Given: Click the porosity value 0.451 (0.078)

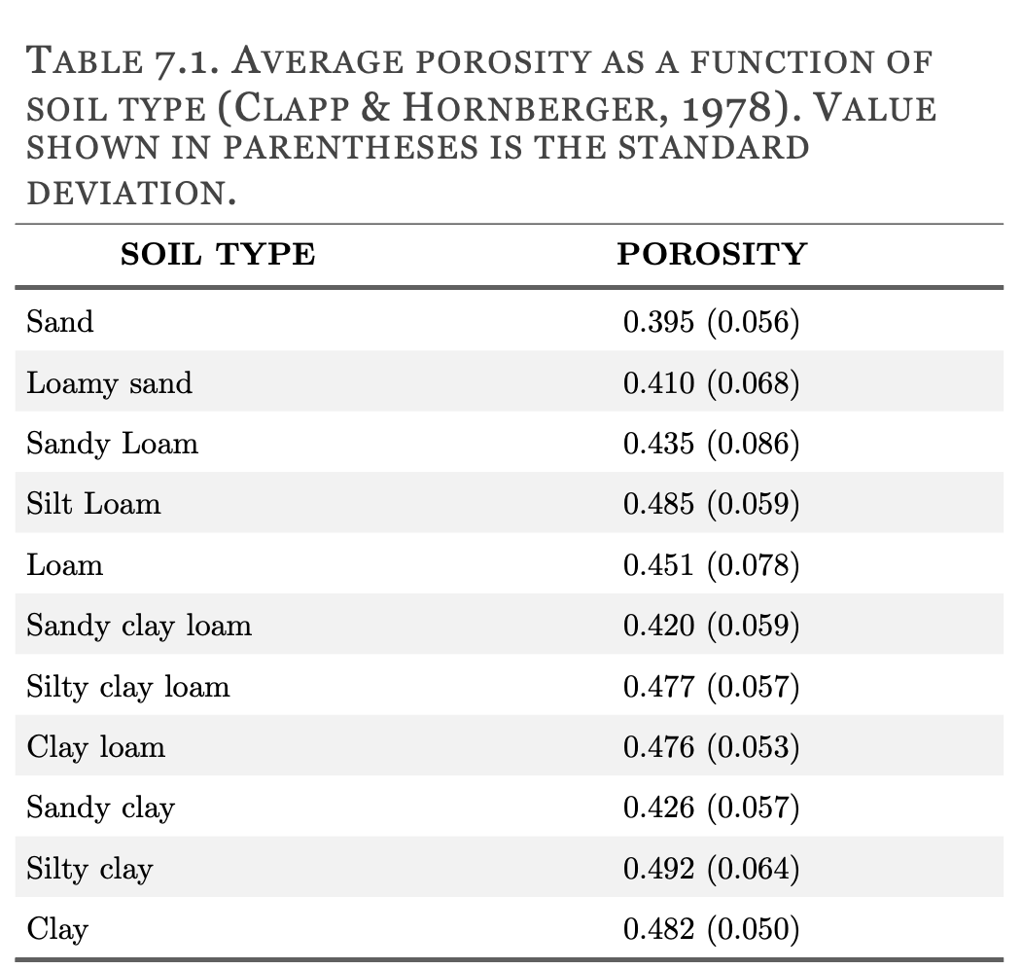Looking at the screenshot, I should (x=711, y=565).
